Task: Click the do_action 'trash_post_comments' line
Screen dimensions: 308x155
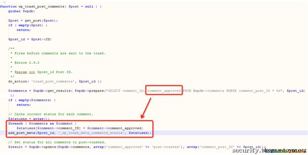Action: click(x=55, y=82)
